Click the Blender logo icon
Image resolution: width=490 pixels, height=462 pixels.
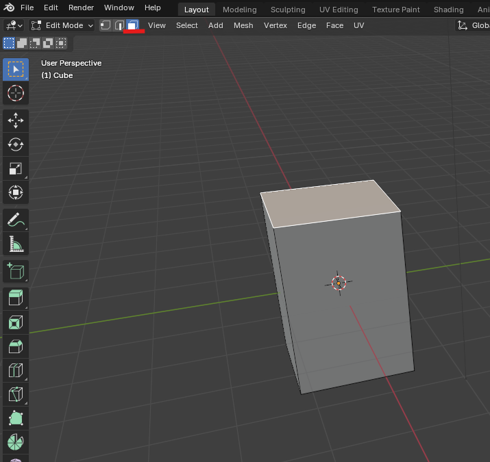tap(9, 8)
